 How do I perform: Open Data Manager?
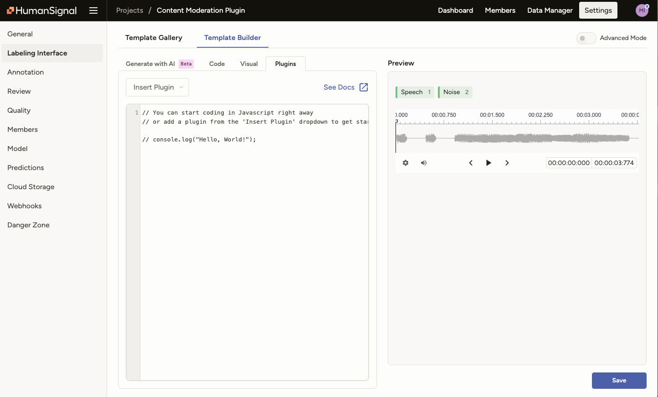coord(550,10)
